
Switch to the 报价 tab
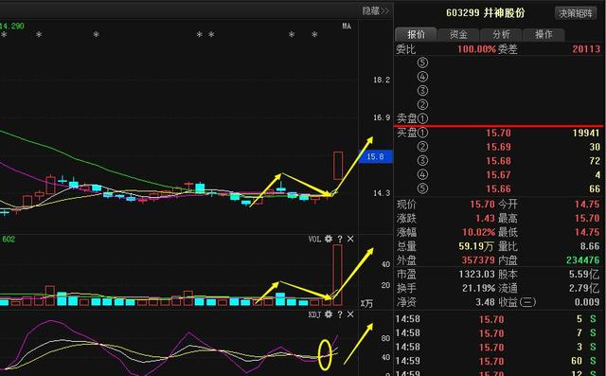[416, 34]
